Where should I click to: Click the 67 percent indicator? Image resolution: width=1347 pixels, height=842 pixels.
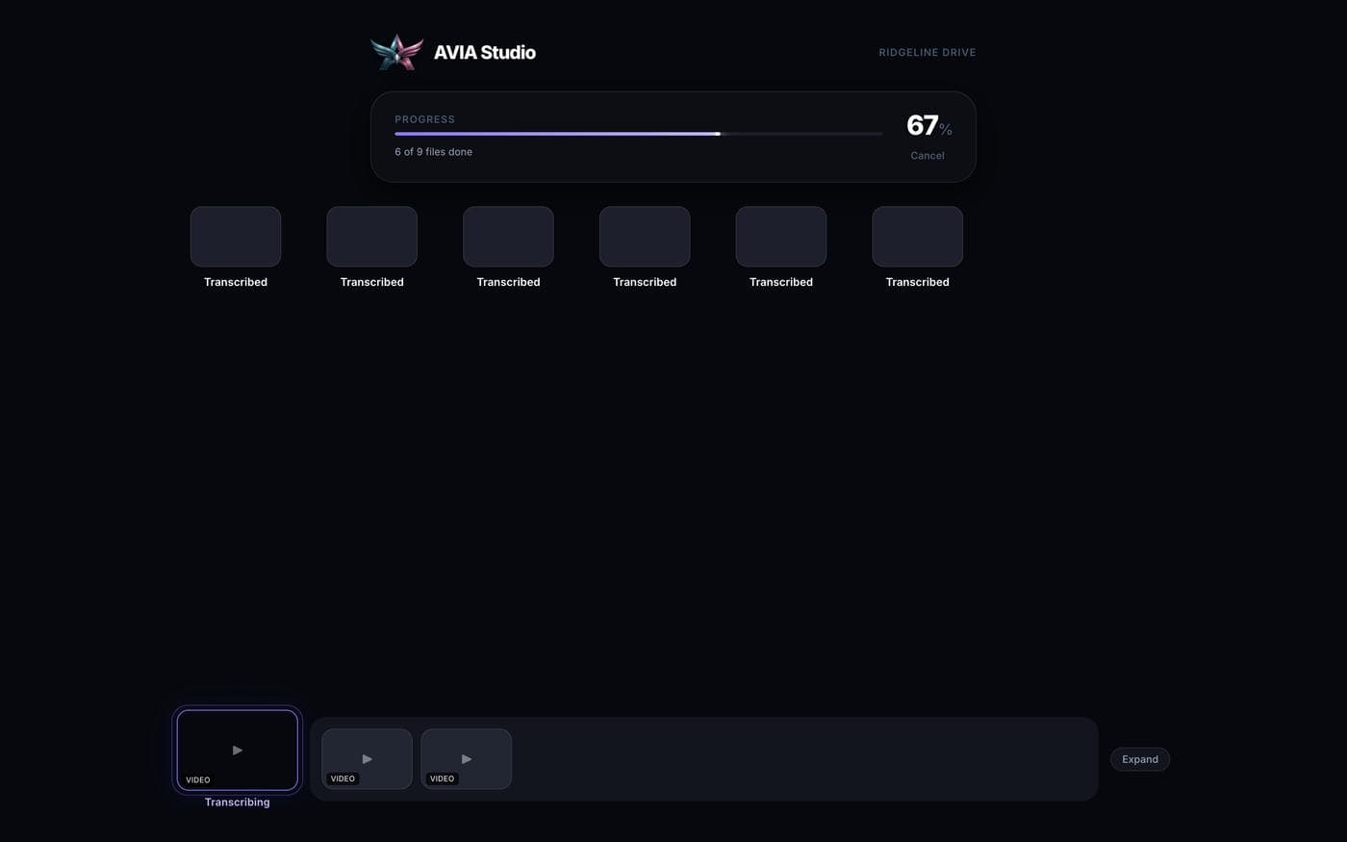[928, 125]
